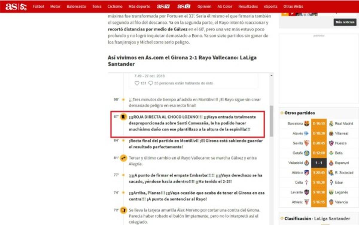Click the red card icon at minute 87
Screen dimensions: 359x225
[124, 117]
